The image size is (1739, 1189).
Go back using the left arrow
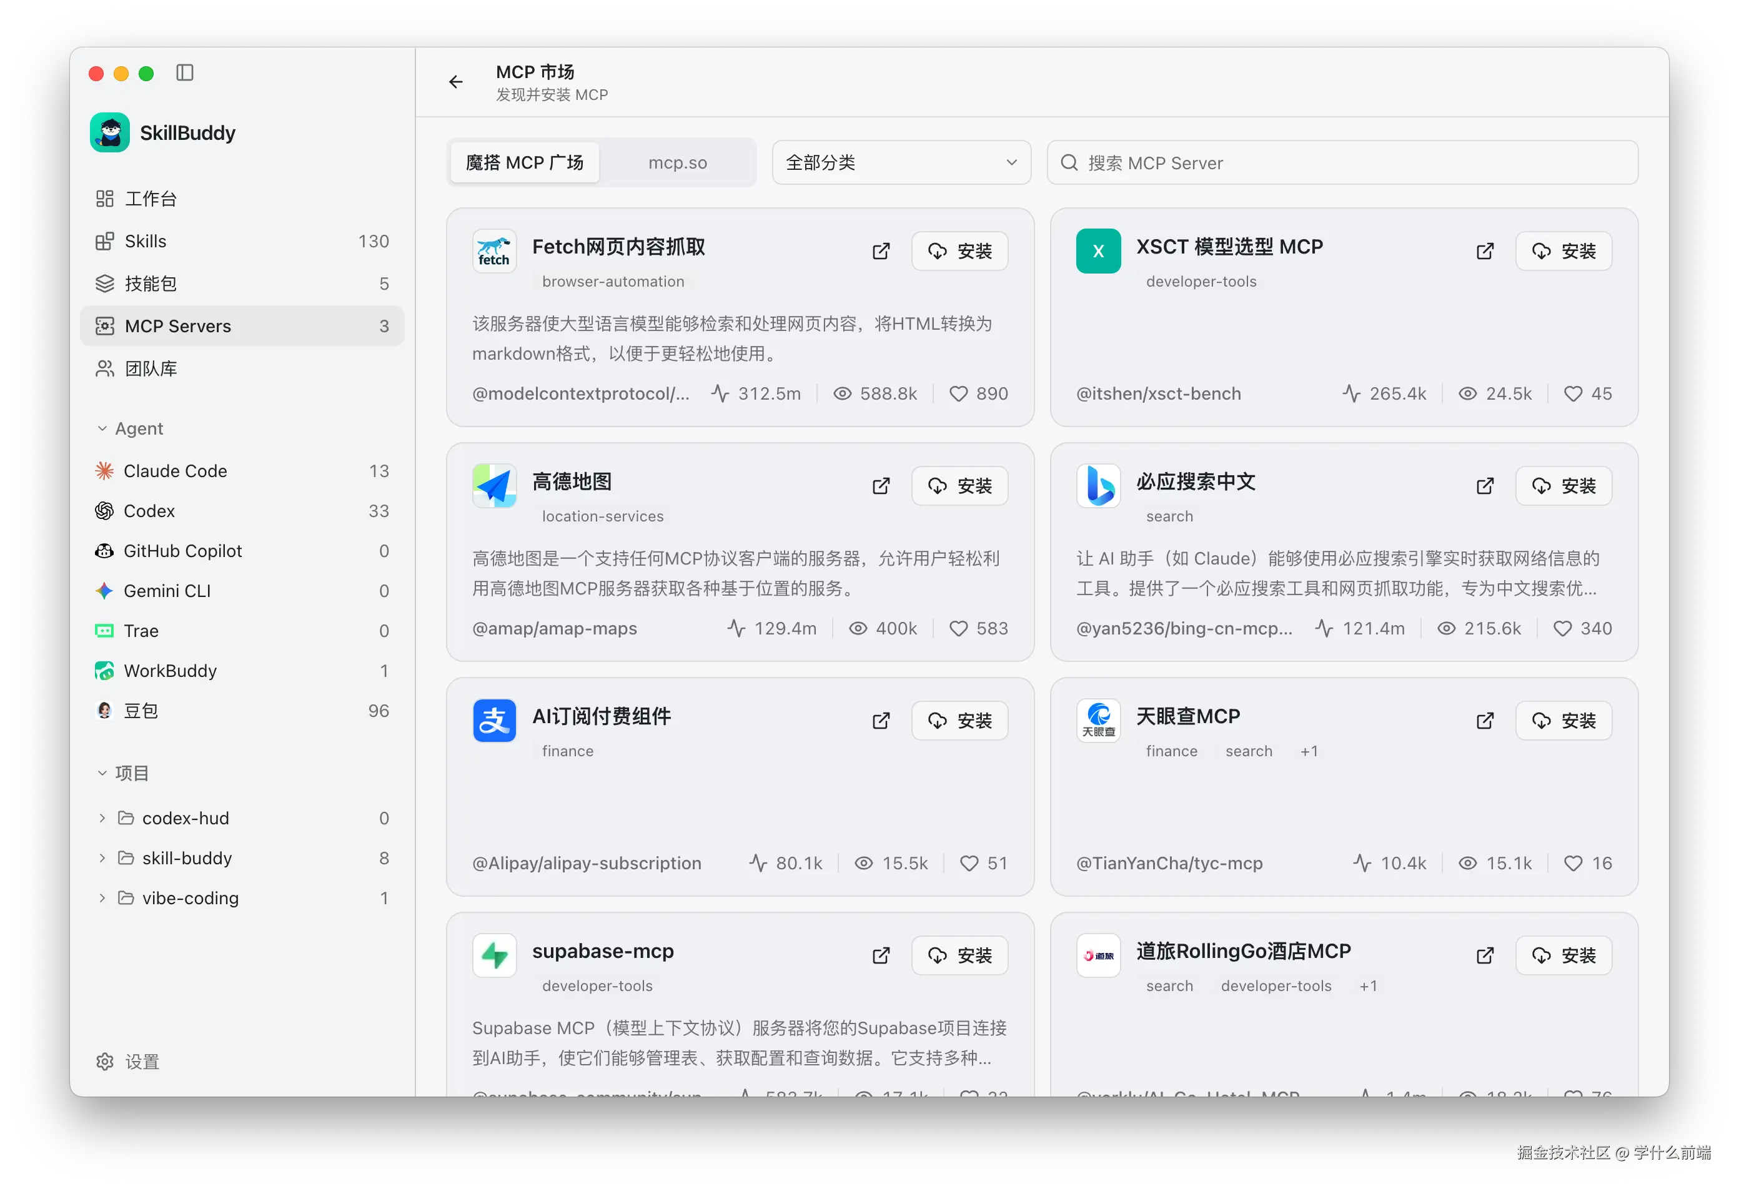pos(456,82)
